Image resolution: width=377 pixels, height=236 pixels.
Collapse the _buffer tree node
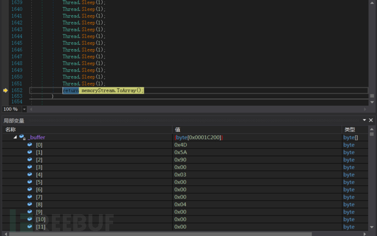(x=15, y=137)
